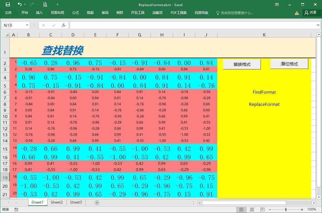Open the 视图 ribbon tab

(120, 13)
